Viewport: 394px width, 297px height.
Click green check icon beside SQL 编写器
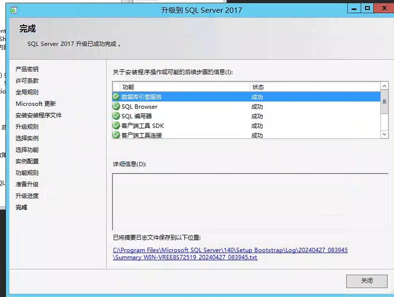116,116
